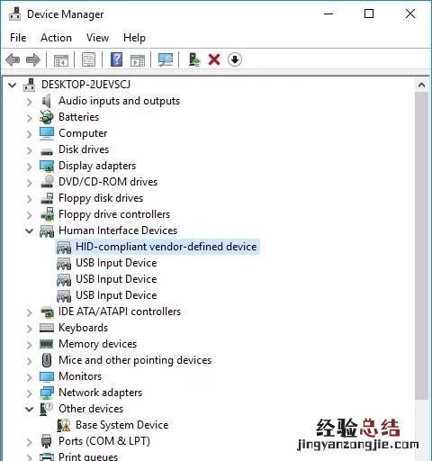Click the Floppy drive controllers icon

point(47,214)
